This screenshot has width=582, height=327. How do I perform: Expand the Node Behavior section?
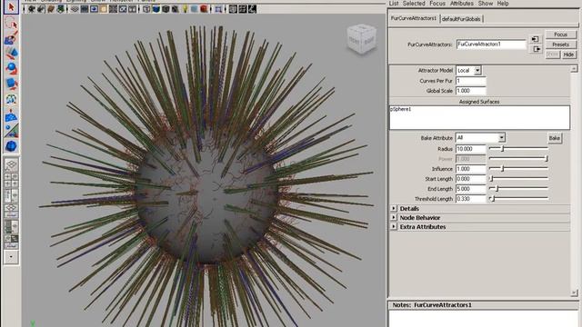pyautogui.click(x=394, y=218)
